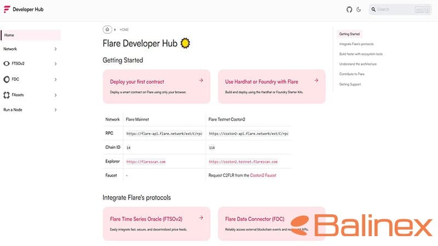Click the FAssets sidebar icon
The width and height of the screenshot is (438, 246).
point(7,95)
